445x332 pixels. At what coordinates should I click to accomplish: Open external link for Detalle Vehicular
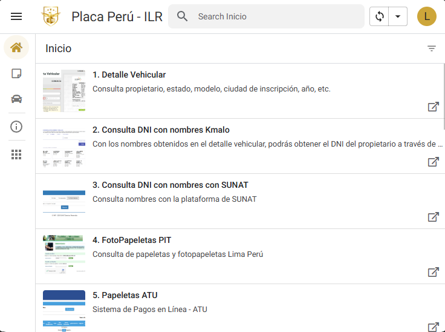point(433,107)
